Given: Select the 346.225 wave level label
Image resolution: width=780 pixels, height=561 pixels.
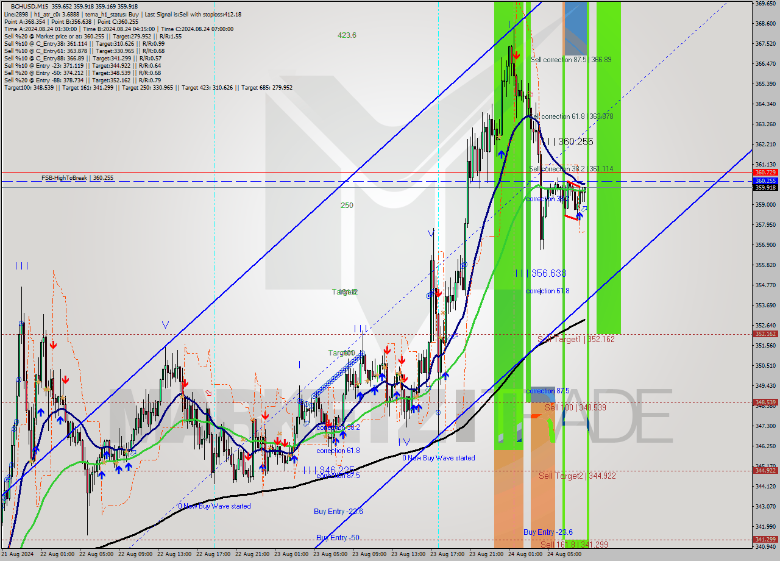Looking at the screenshot, I should point(328,470).
